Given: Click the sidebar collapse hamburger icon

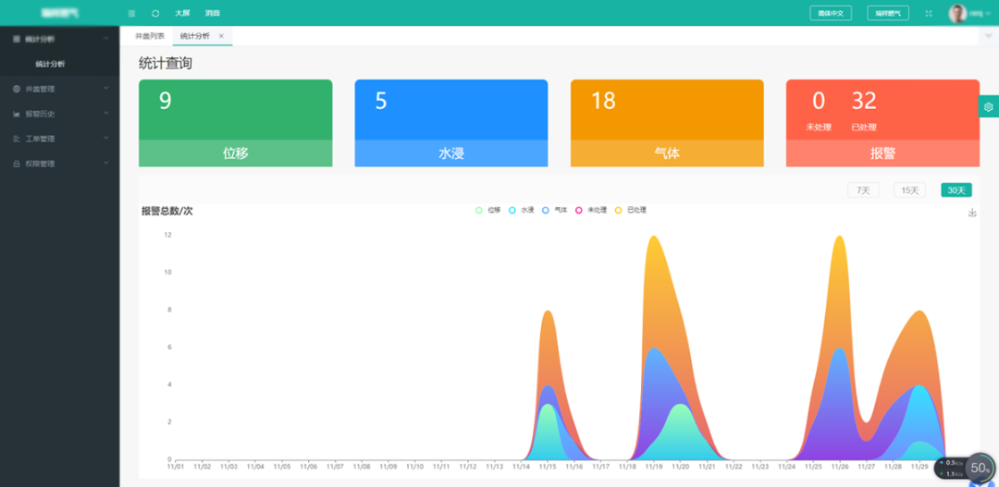Looking at the screenshot, I should tap(131, 13).
